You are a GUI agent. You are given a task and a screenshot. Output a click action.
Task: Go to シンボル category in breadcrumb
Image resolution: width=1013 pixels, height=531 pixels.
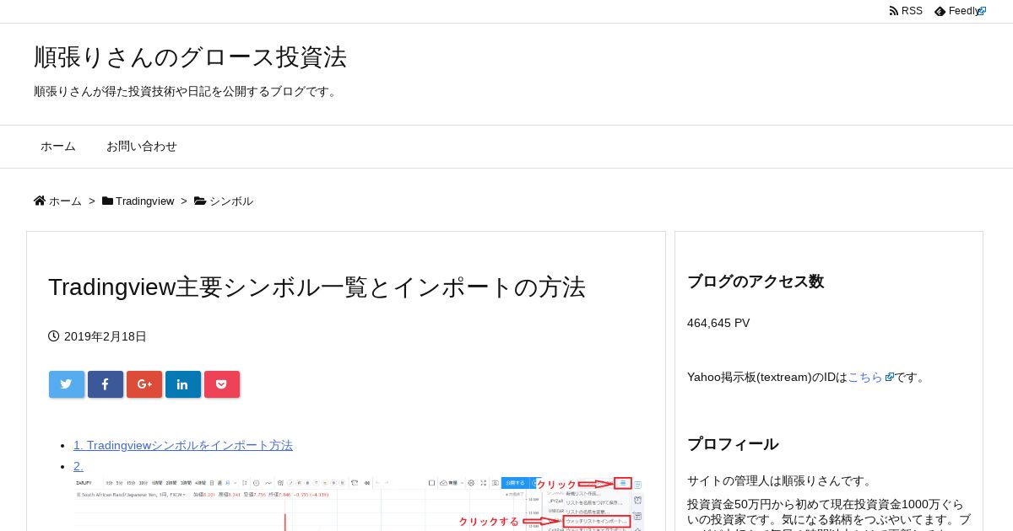(x=231, y=201)
